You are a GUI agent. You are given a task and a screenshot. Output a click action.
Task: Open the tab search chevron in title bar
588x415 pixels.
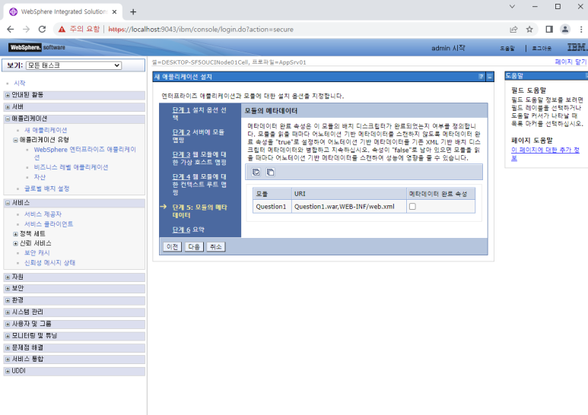pos(512,6)
